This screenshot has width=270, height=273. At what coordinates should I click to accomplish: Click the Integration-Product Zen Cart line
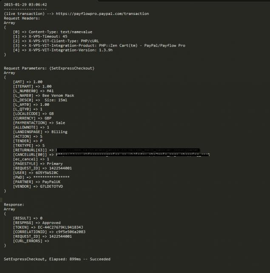99,46
